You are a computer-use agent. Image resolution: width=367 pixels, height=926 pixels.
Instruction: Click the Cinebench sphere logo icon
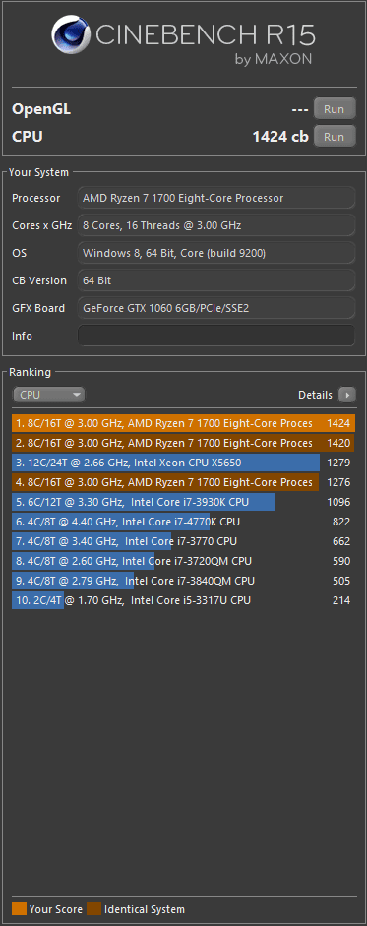pyautogui.click(x=72, y=36)
